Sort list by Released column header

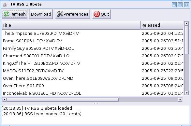click(x=162, y=25)
